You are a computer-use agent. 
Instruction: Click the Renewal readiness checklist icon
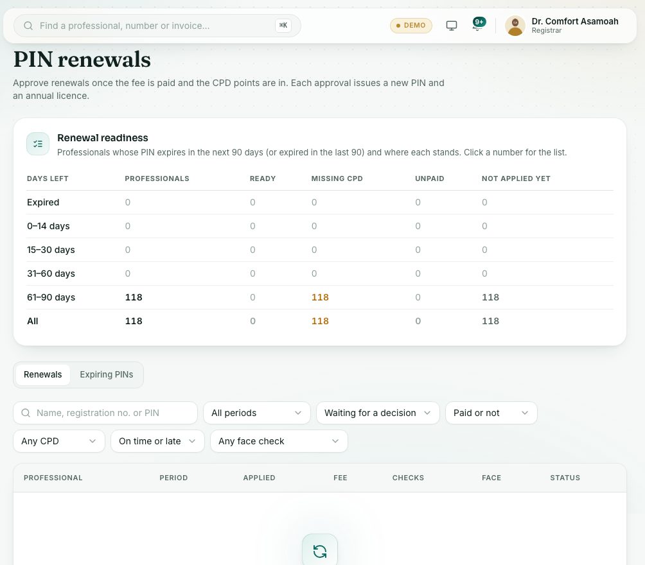tap(38, 144)
